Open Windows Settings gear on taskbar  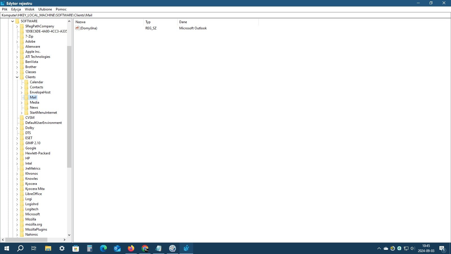(62, 248)
